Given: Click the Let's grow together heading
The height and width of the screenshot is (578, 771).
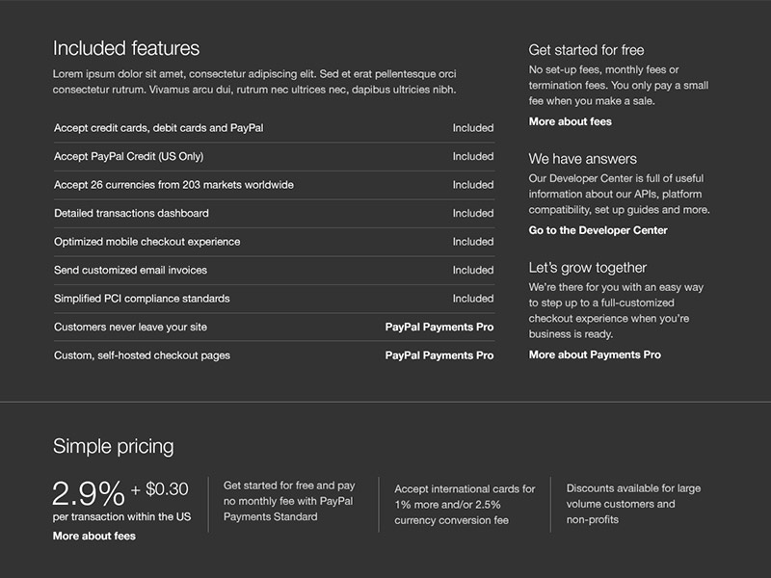Looking at the screenshot, I should coord(587,268).
